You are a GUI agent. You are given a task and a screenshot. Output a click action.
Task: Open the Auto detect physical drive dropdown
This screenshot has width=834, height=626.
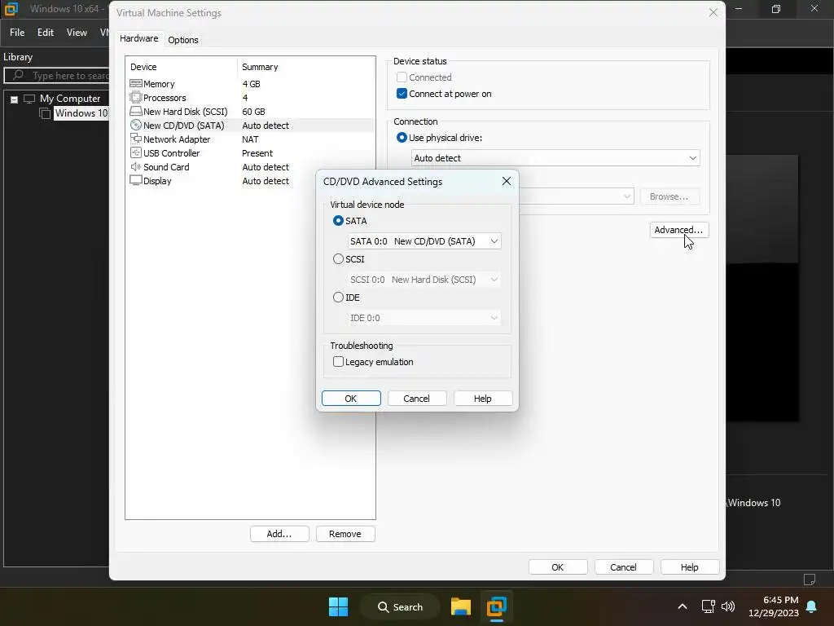click(555, 158)
